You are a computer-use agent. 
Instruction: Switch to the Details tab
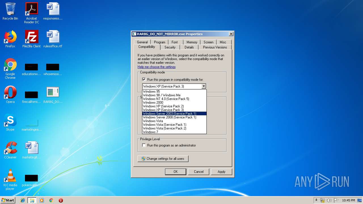pos(189,47)
